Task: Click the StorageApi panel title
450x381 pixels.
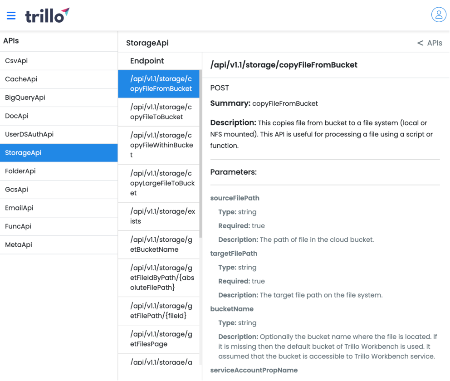Action: click(x=147, y=43)
